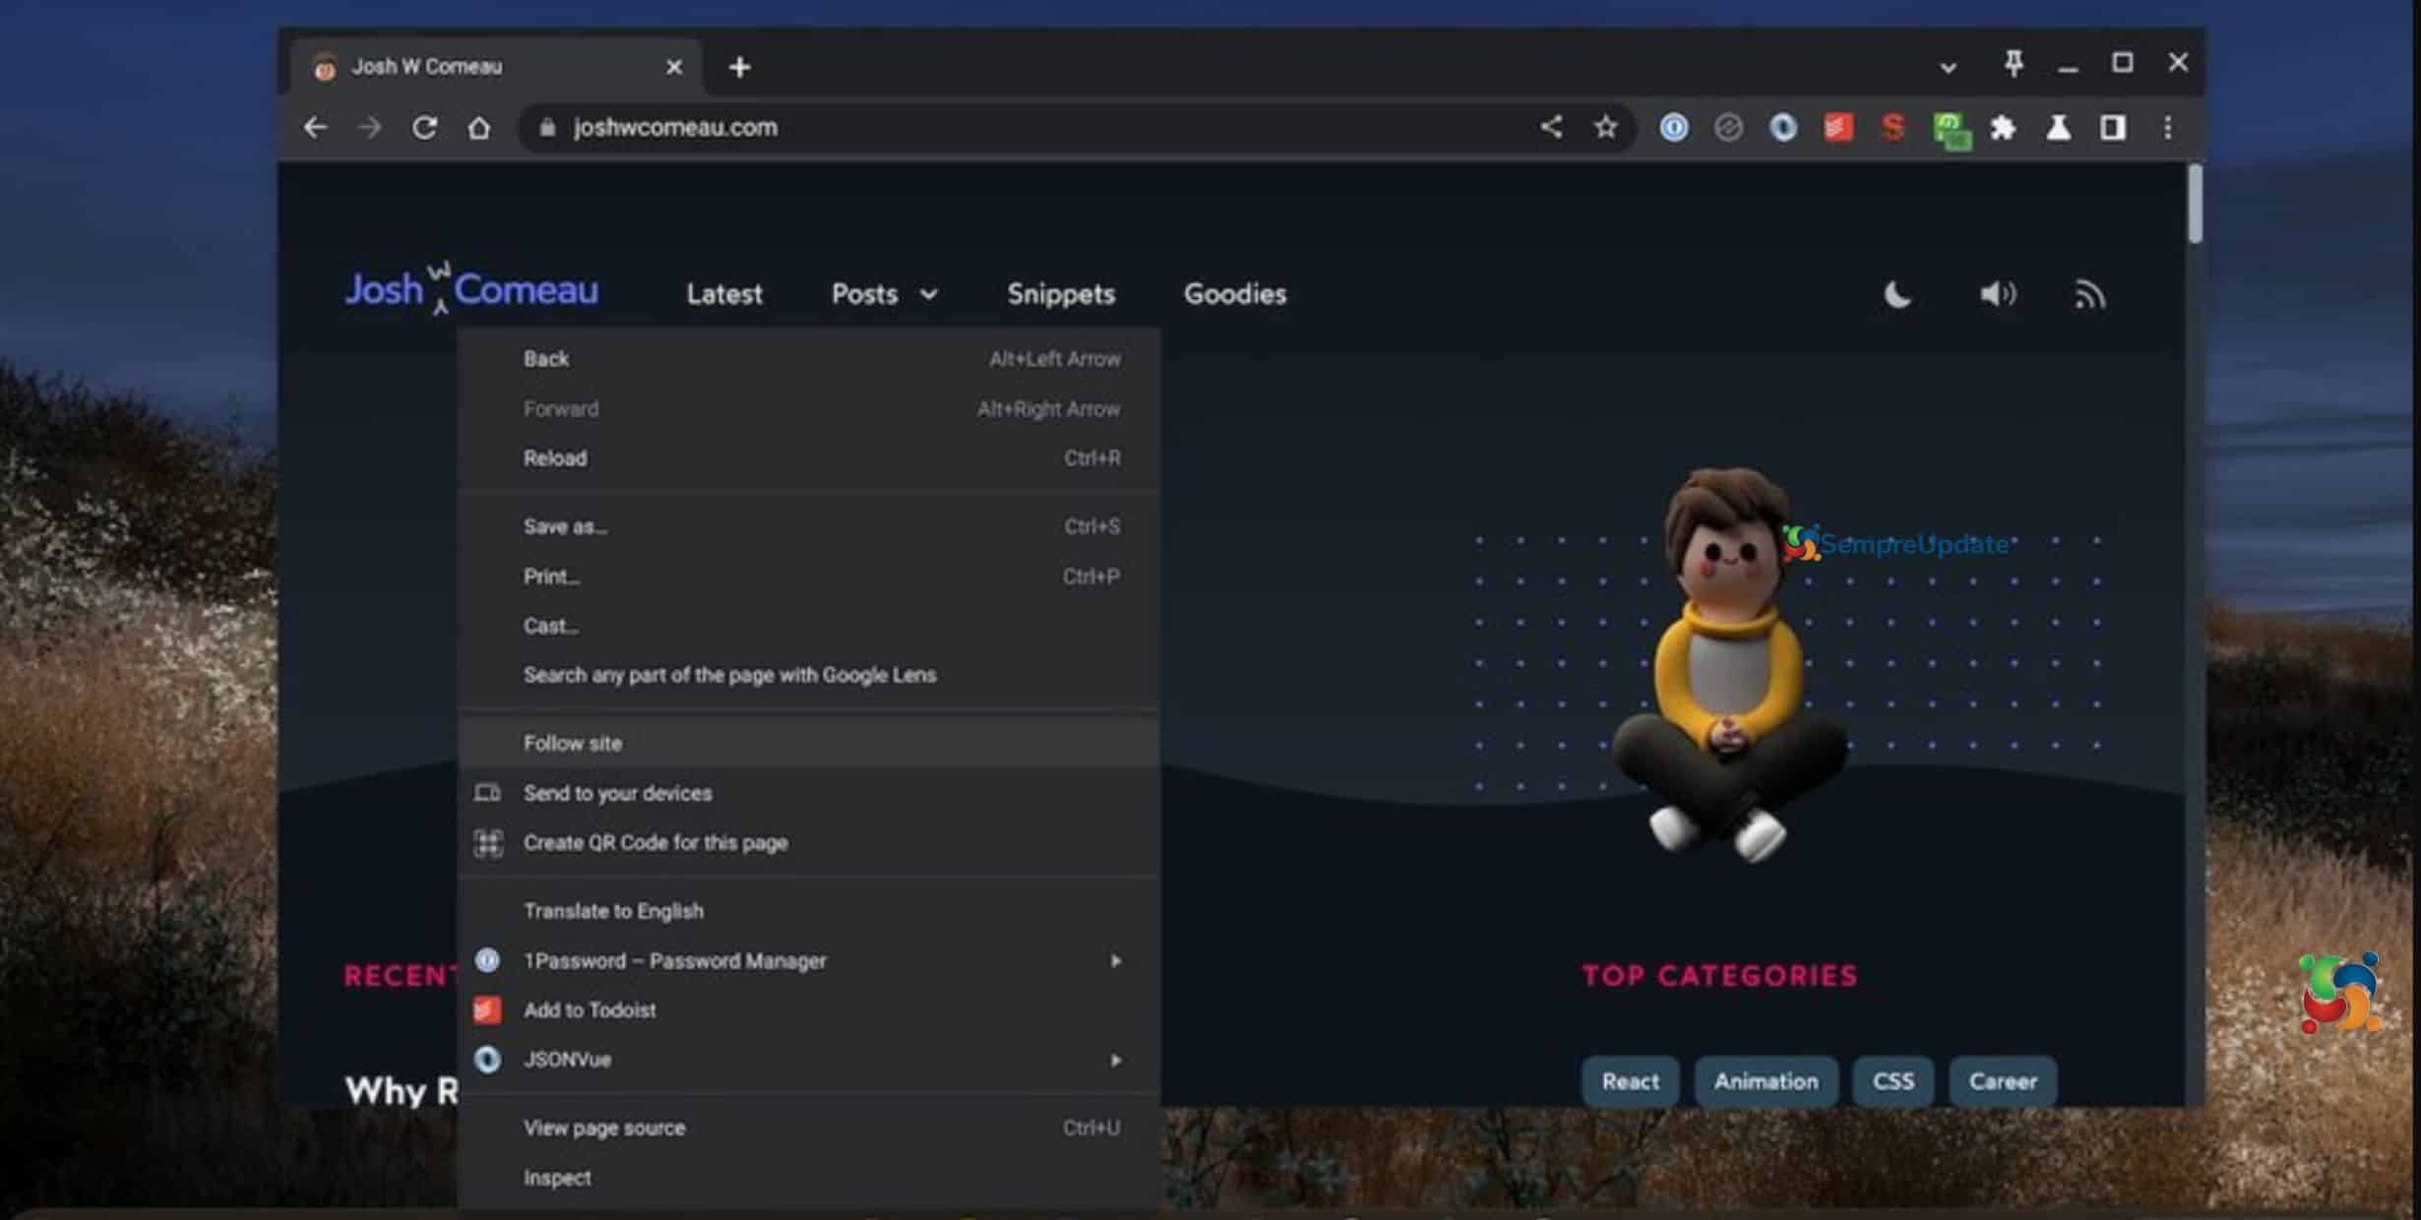
Task: Choose Reload from the context menu
Action: pos(808,458)
